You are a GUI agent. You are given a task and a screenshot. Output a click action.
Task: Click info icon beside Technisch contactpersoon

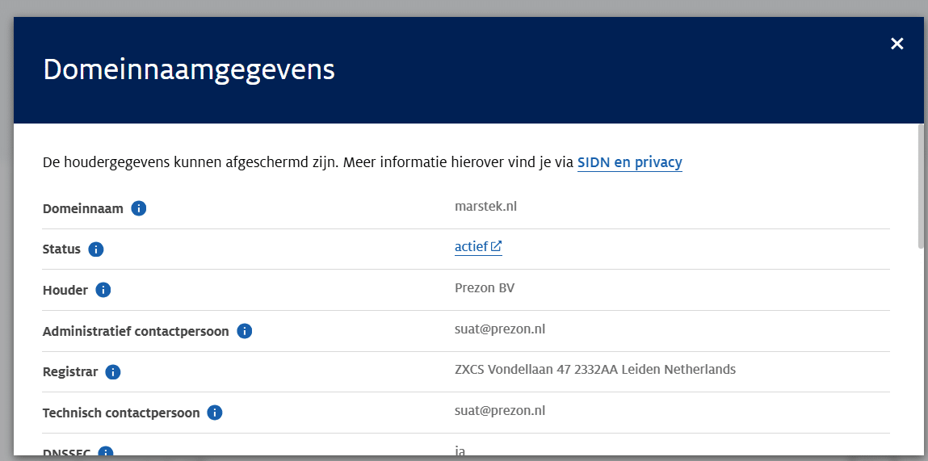[x=215, y=413]
